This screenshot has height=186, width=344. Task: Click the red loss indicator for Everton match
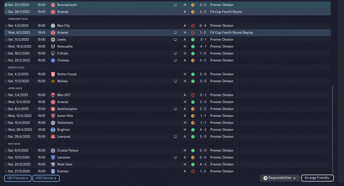point(193,171)
